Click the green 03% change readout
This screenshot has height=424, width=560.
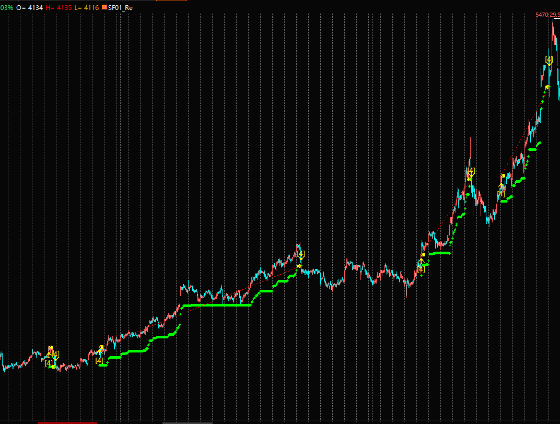(6, 8)
